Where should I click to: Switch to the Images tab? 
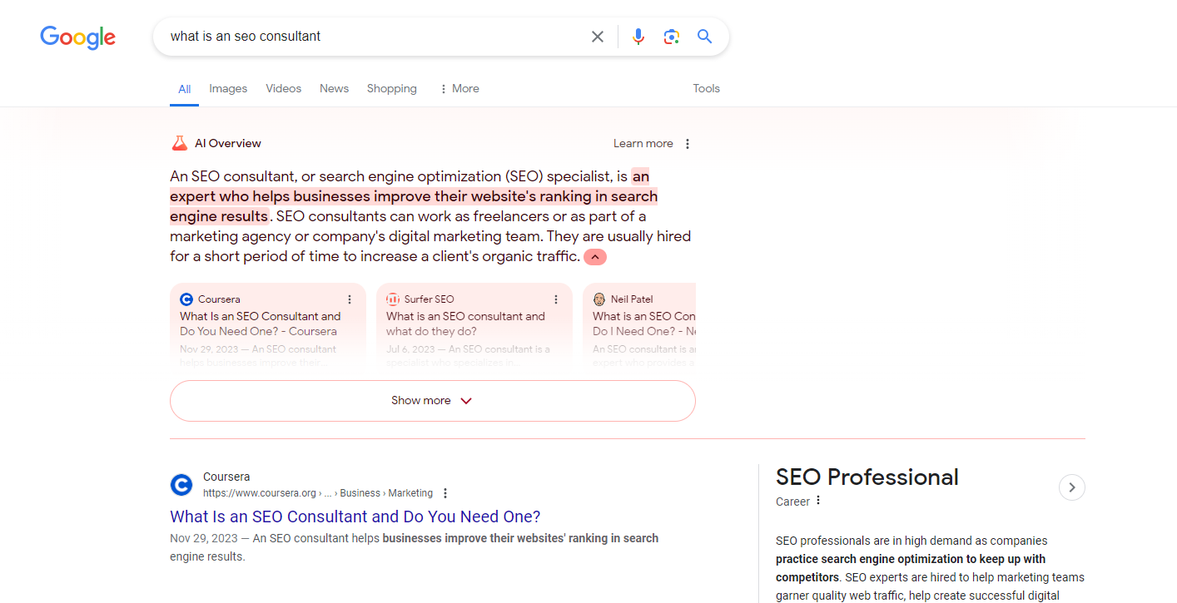(228, 88)
